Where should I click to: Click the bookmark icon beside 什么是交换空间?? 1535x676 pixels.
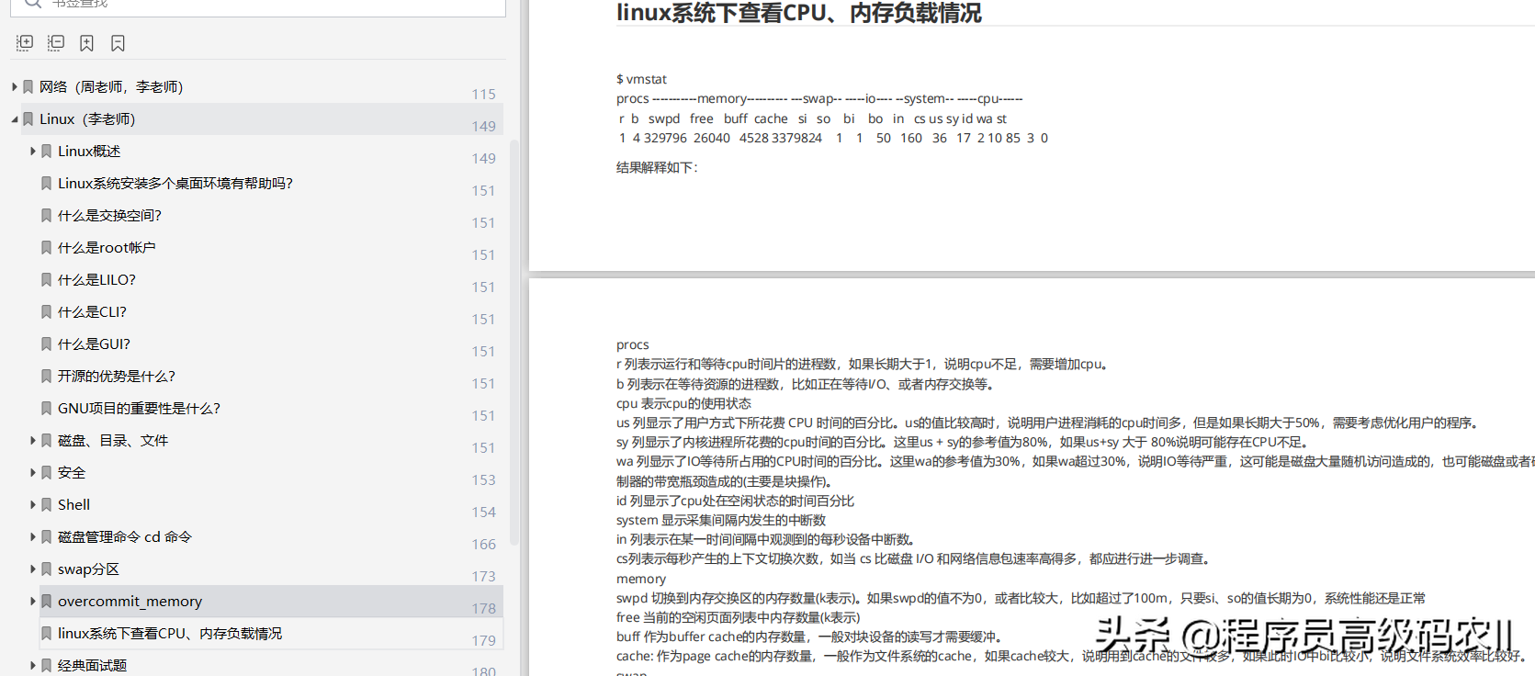point(46,215)
